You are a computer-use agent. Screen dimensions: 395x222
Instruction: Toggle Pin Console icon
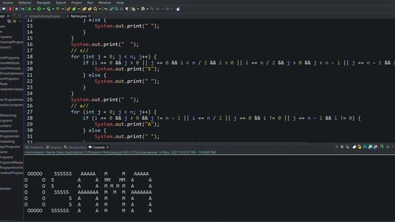click(381, 147)
